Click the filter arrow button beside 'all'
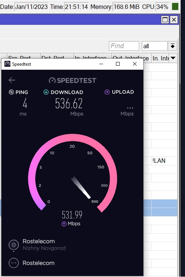 [x=172, y=46]
